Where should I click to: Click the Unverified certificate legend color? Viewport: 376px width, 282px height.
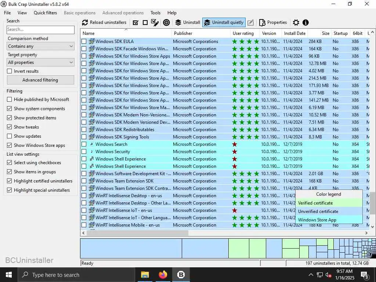tap(329, 211)
